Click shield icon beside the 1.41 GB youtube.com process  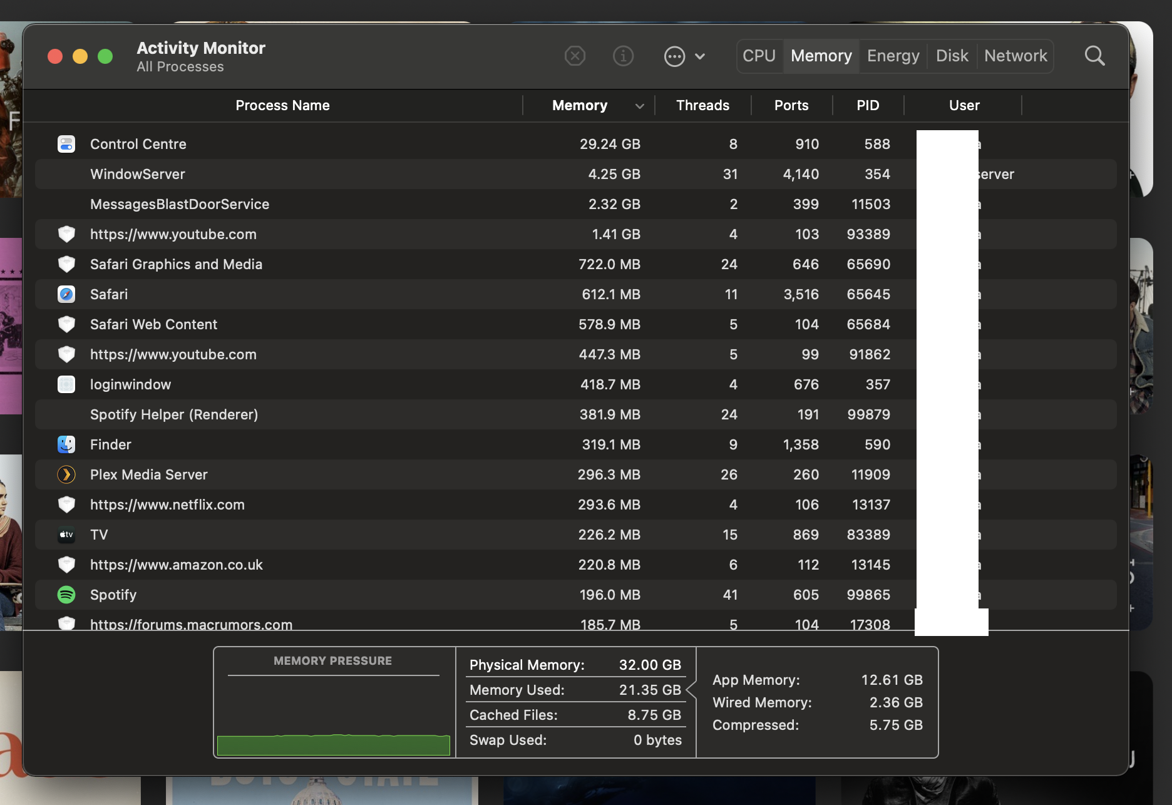66,234
